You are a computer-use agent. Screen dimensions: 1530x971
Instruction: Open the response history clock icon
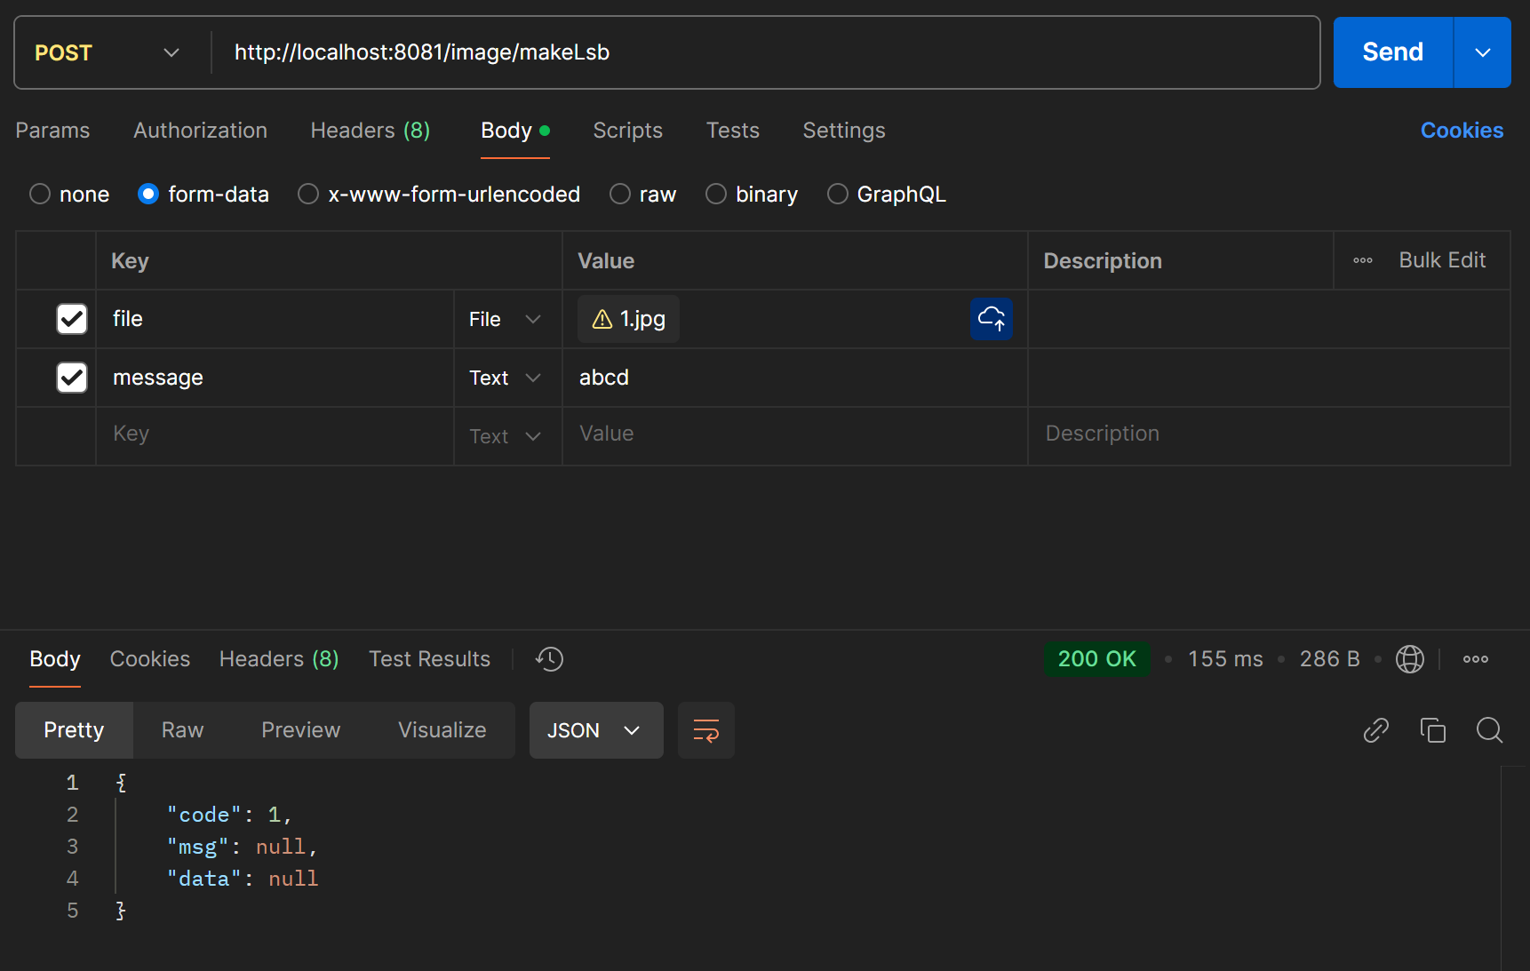pos(549,659)
